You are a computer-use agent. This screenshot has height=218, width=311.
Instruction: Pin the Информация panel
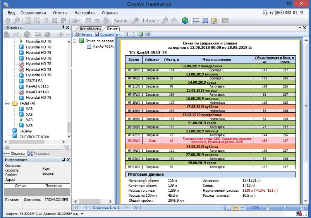point(63,160)
